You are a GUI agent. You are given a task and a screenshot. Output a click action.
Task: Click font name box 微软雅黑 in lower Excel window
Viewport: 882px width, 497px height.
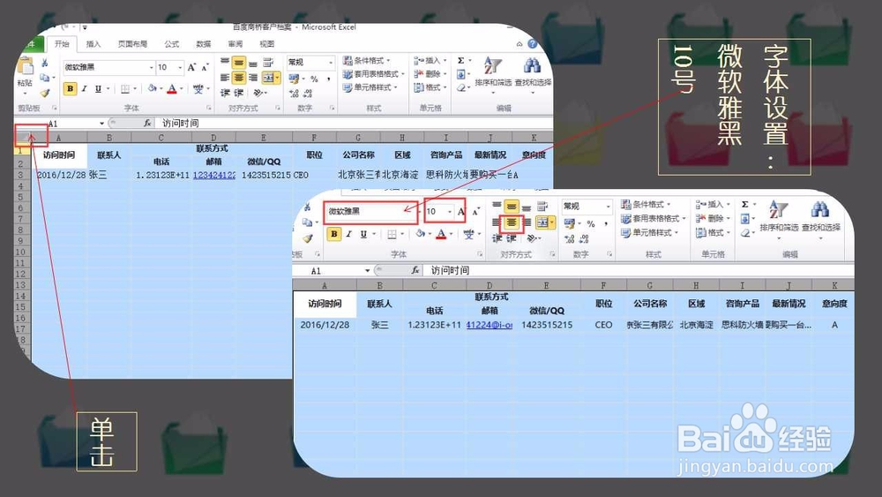[x=370, y=212]
